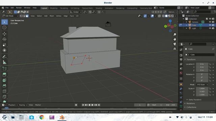This screenshot has height=121, width=216.
Task: Enable vertex select mode
Action: (x=21, y=16)
